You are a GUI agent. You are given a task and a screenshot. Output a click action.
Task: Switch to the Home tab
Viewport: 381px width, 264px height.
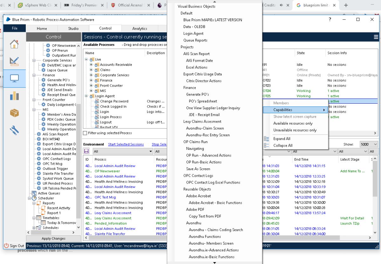pos(42,29)
